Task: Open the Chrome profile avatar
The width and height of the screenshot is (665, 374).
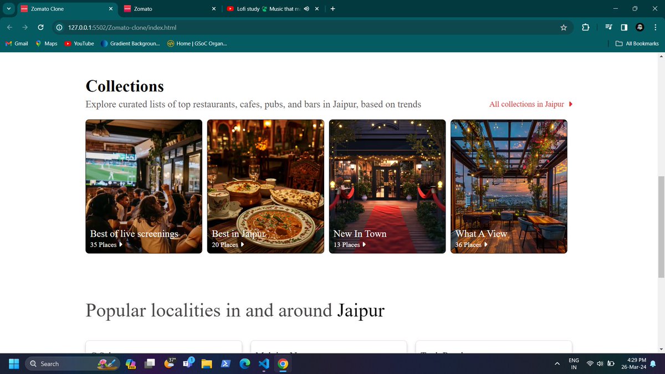Action: tap(640, 27)
